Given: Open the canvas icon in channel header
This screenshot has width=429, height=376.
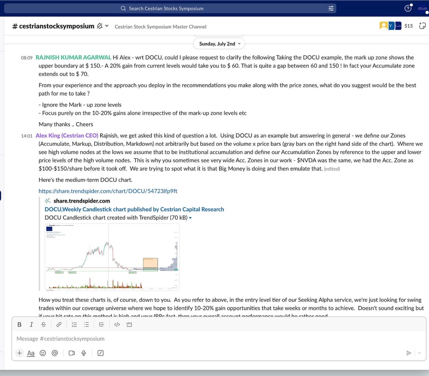Looking at the screenshot, I should coord(422,26).
